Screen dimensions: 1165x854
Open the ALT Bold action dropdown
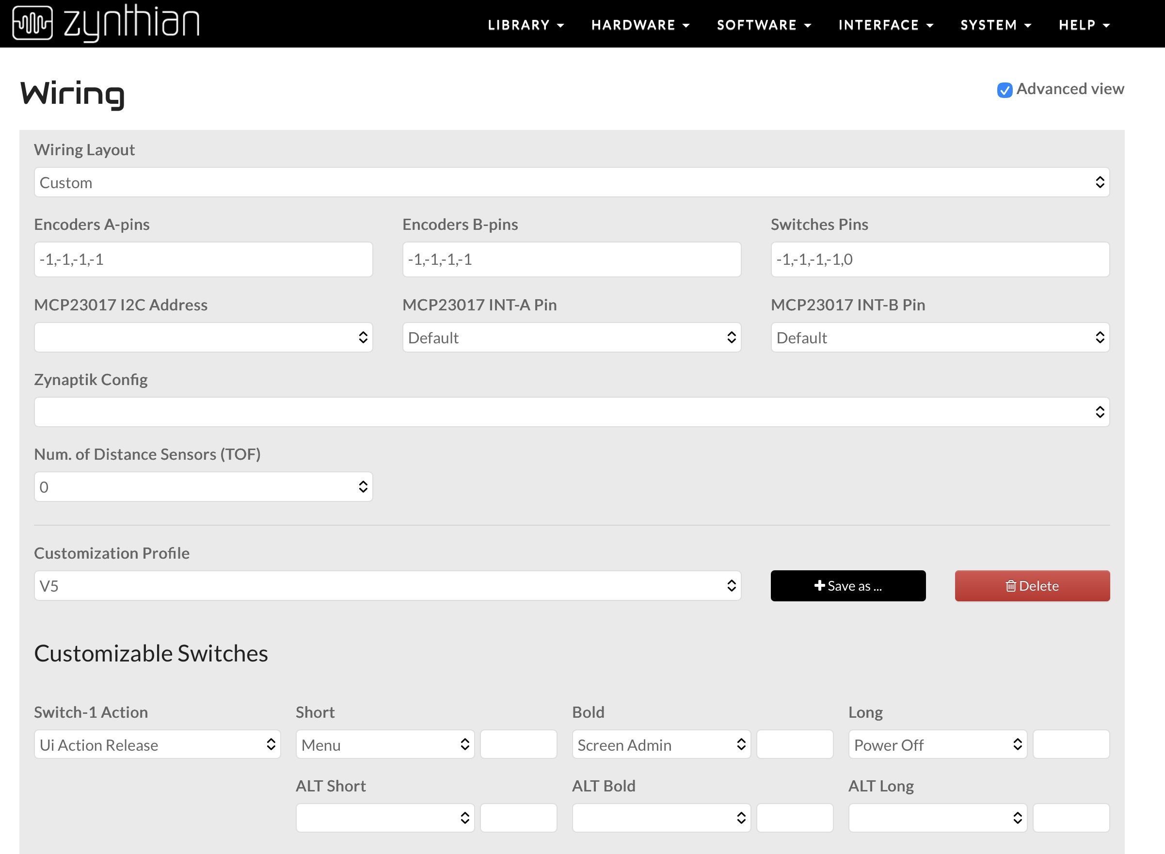661,818
